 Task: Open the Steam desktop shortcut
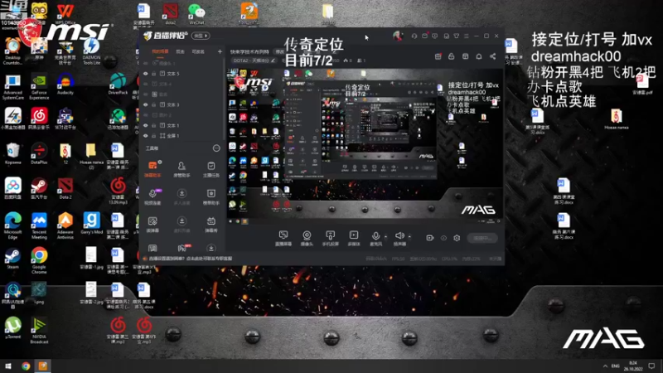click(12, 259)
